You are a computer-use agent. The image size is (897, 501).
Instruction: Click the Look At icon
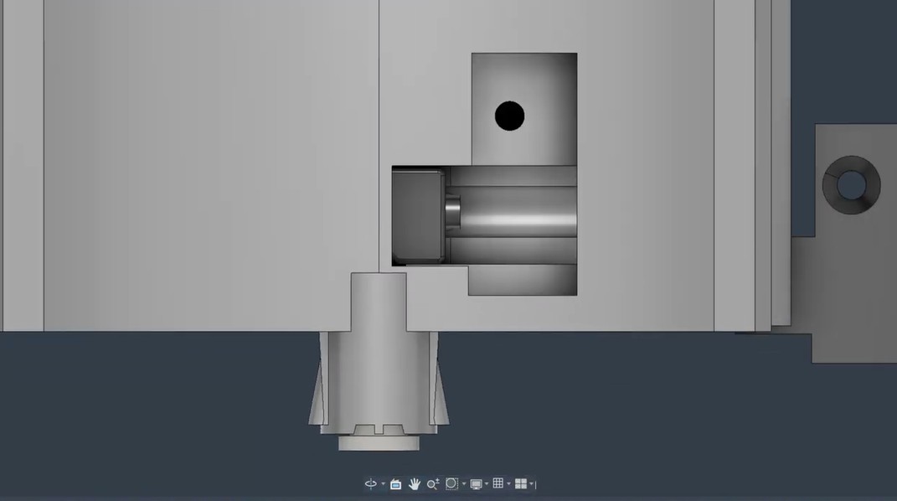point(395,484)
